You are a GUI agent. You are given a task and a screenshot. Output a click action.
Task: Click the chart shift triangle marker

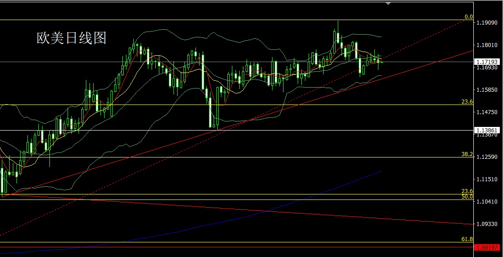tap(388, 3)
